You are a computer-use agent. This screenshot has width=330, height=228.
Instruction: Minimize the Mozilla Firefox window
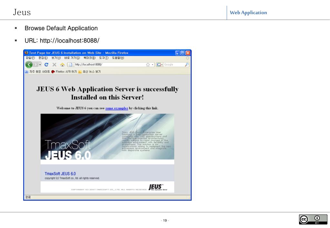177,53
